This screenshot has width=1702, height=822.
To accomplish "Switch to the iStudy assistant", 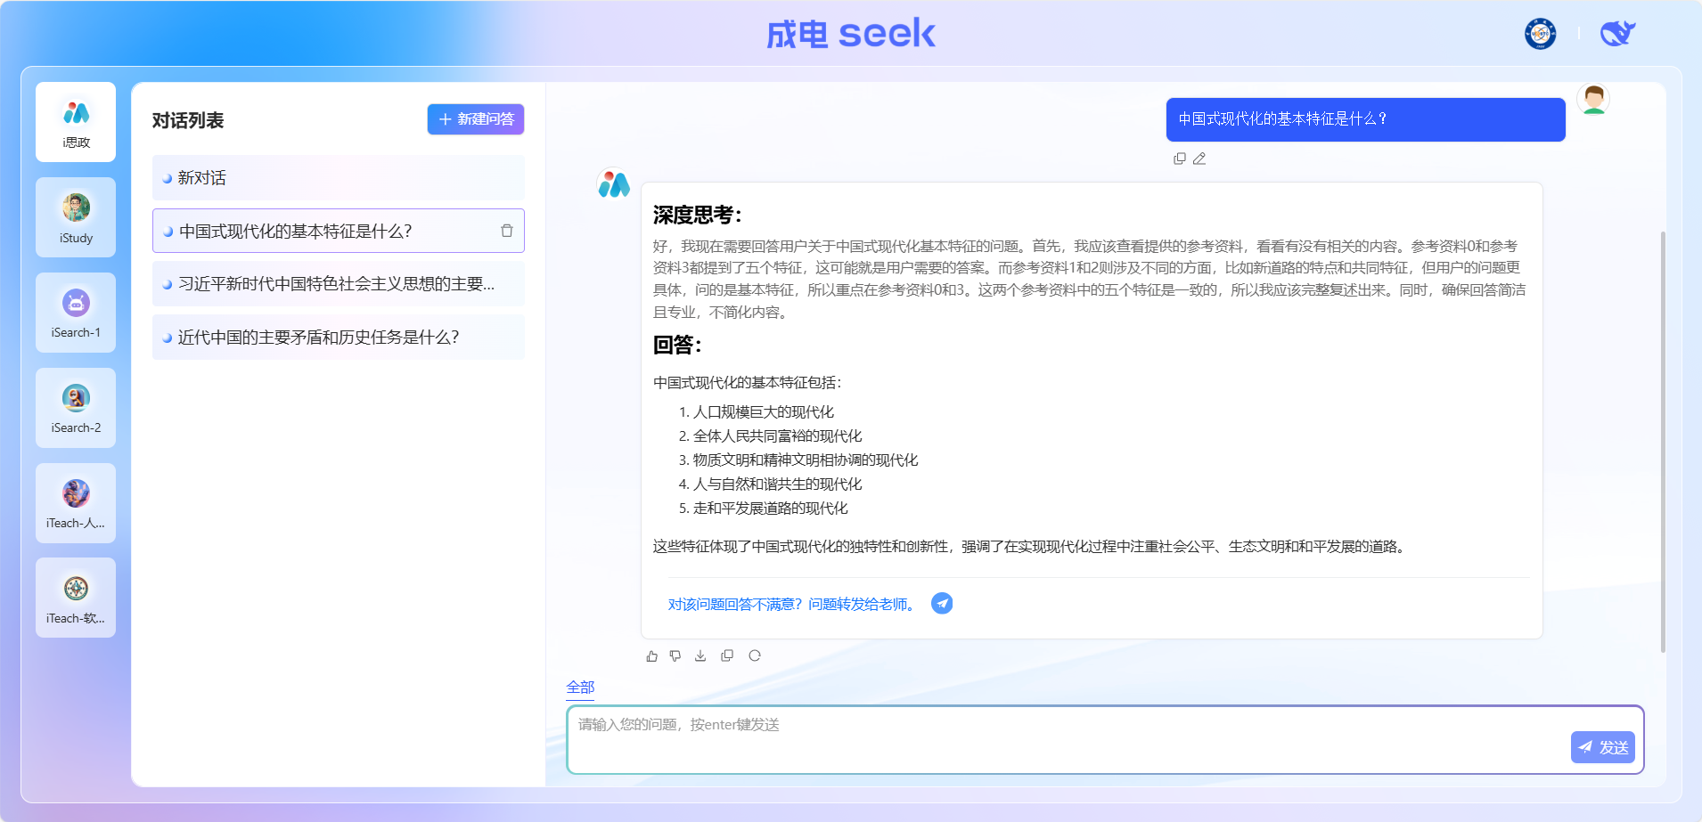I will click(x=76, y=217).
